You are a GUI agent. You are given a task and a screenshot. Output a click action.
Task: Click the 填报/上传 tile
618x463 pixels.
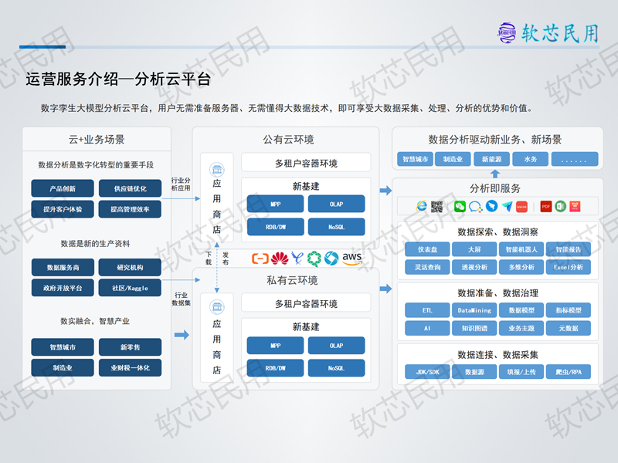521,372
